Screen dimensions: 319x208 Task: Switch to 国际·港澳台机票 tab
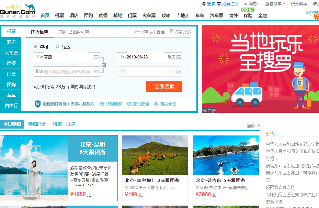click(x=74, y=32)
